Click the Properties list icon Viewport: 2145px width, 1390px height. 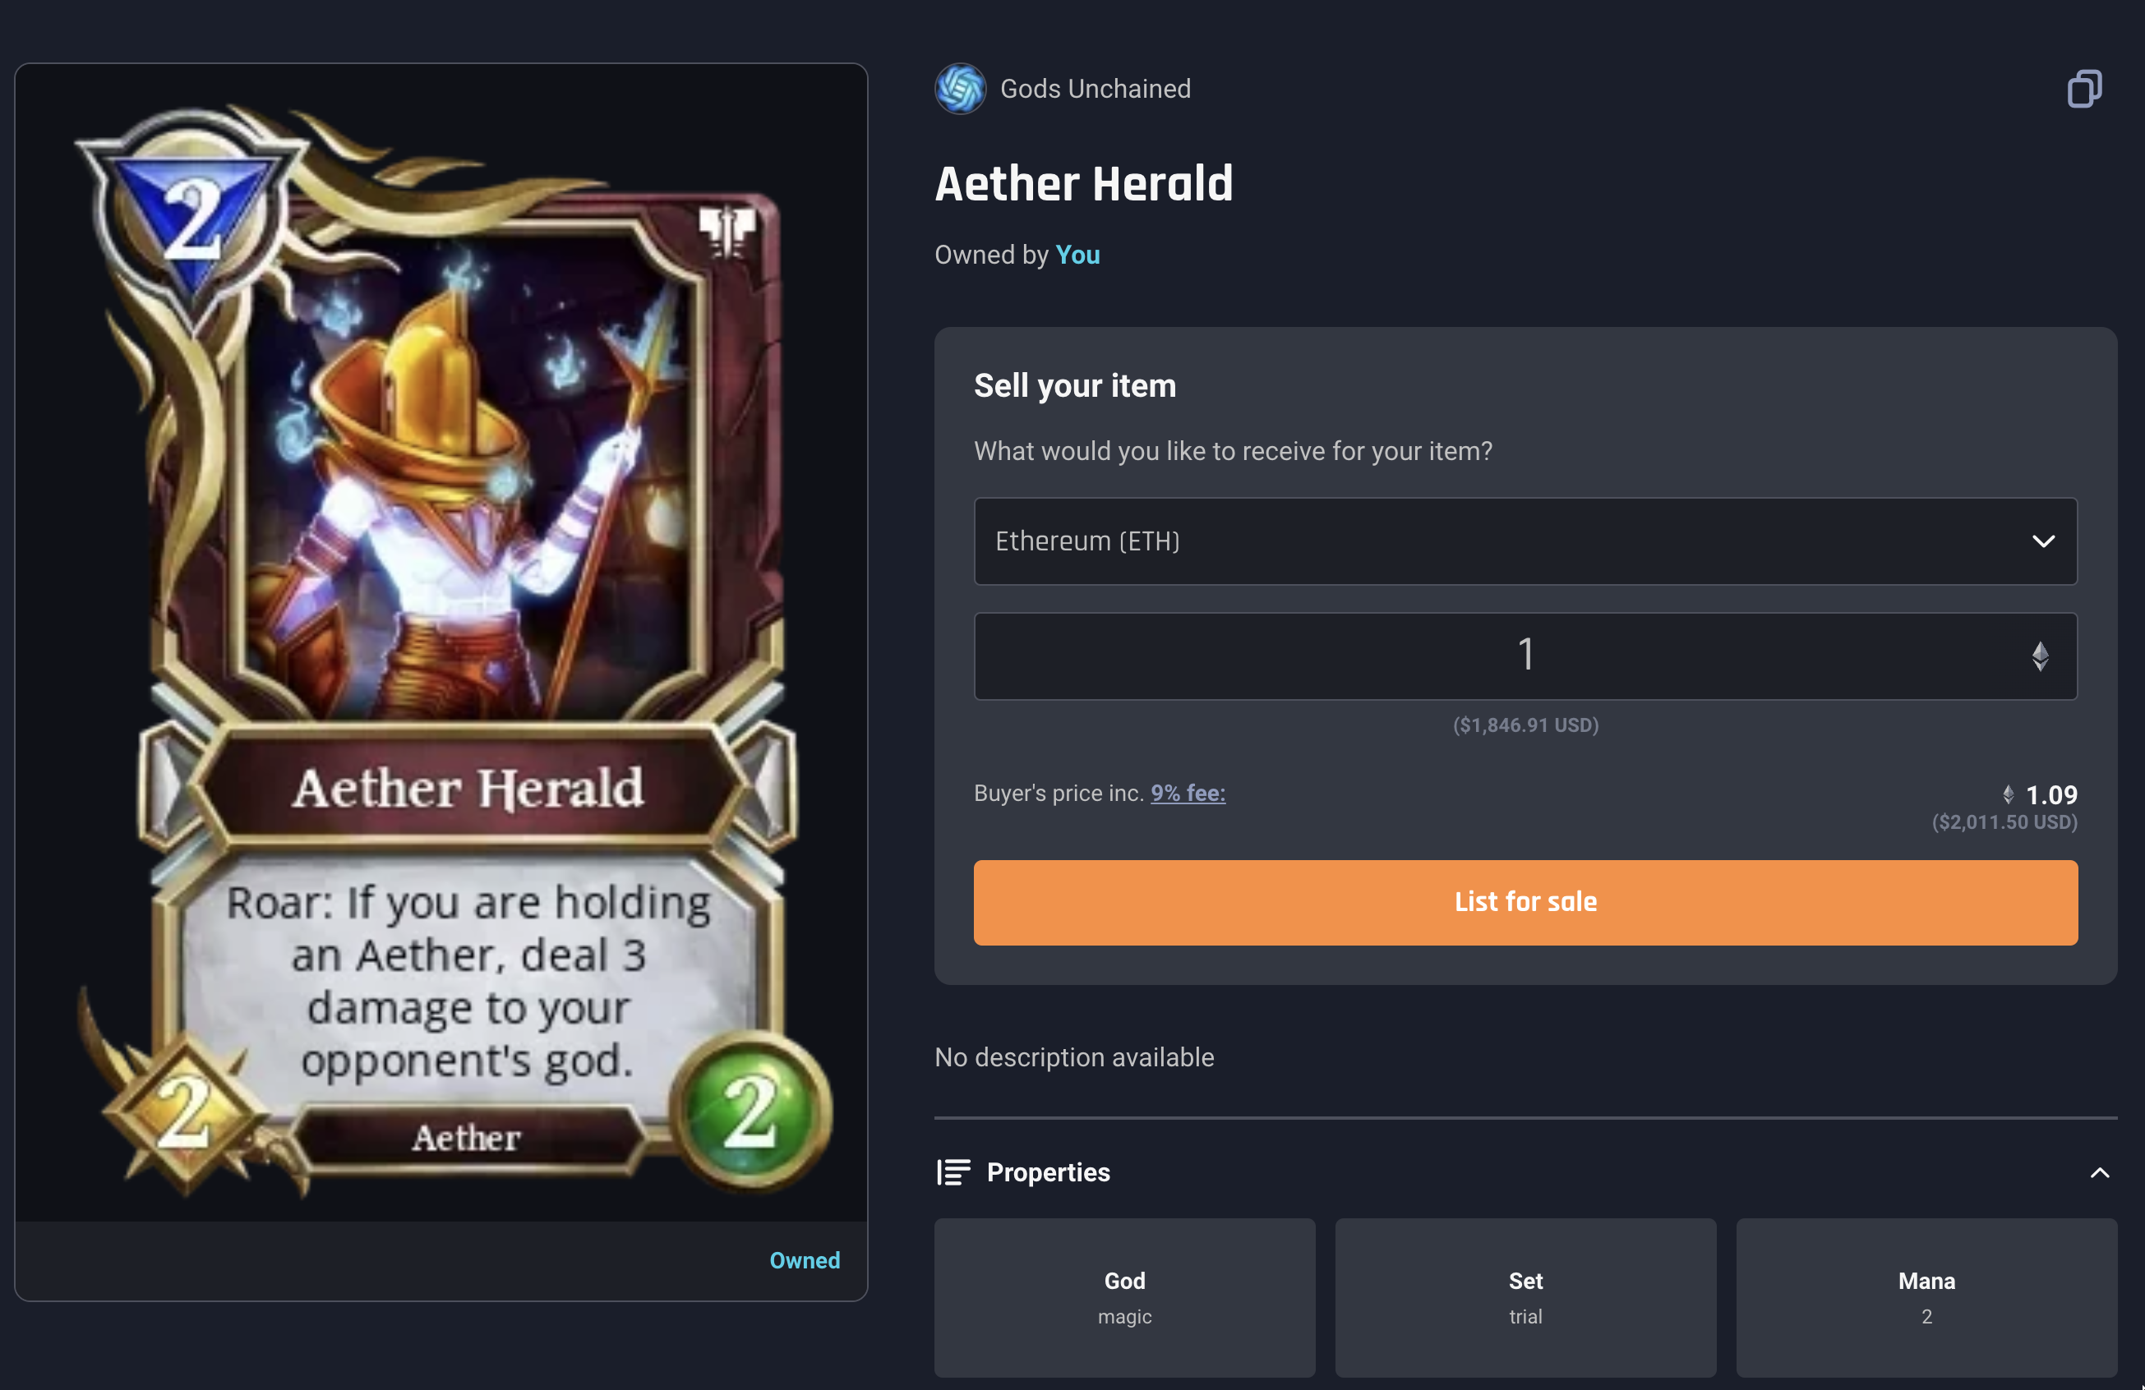[x=953, y=1172]
